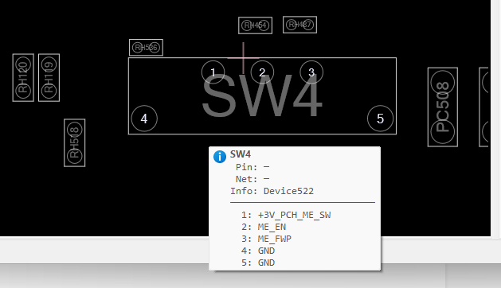Viewport: 501px width, 288px height.
Task: Select component PC508 on the board
Action: [x=443, y=107]
